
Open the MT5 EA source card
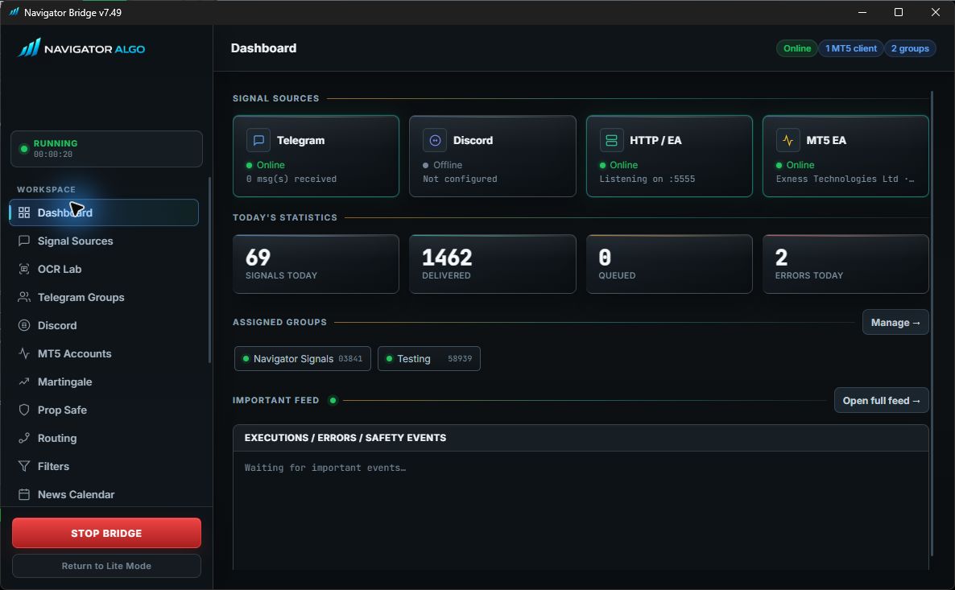point(846,156)
